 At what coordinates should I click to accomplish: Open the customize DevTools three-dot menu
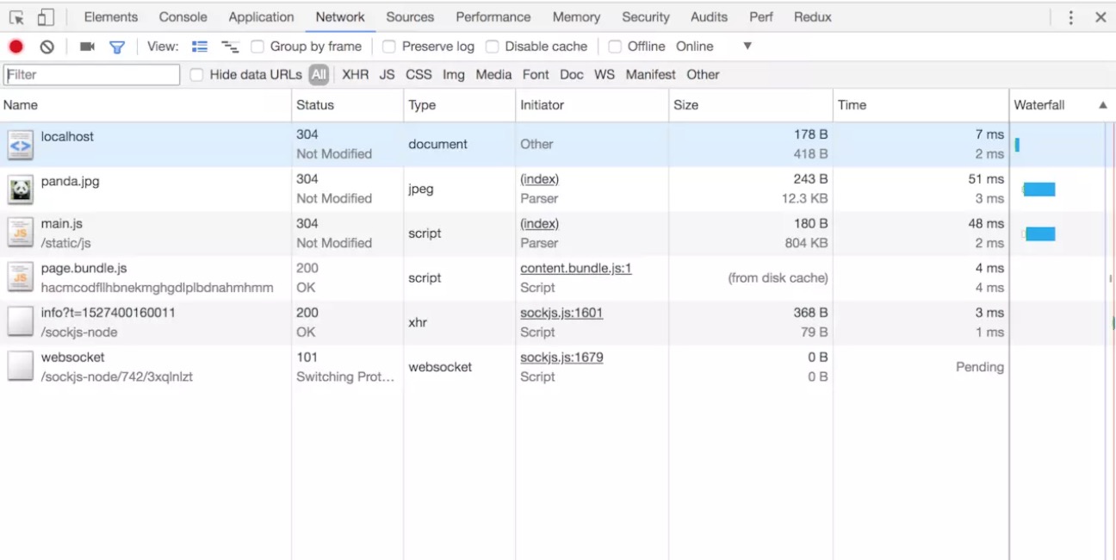coord(1070,16)
